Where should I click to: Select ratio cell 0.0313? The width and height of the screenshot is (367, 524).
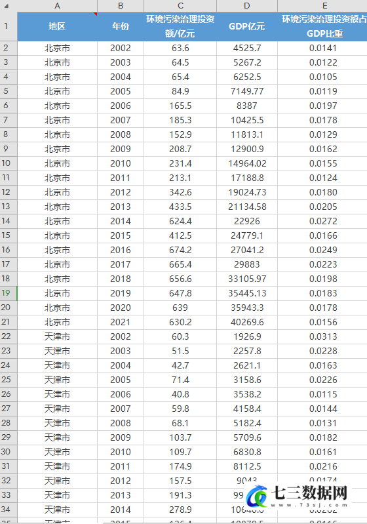(322, 336)
